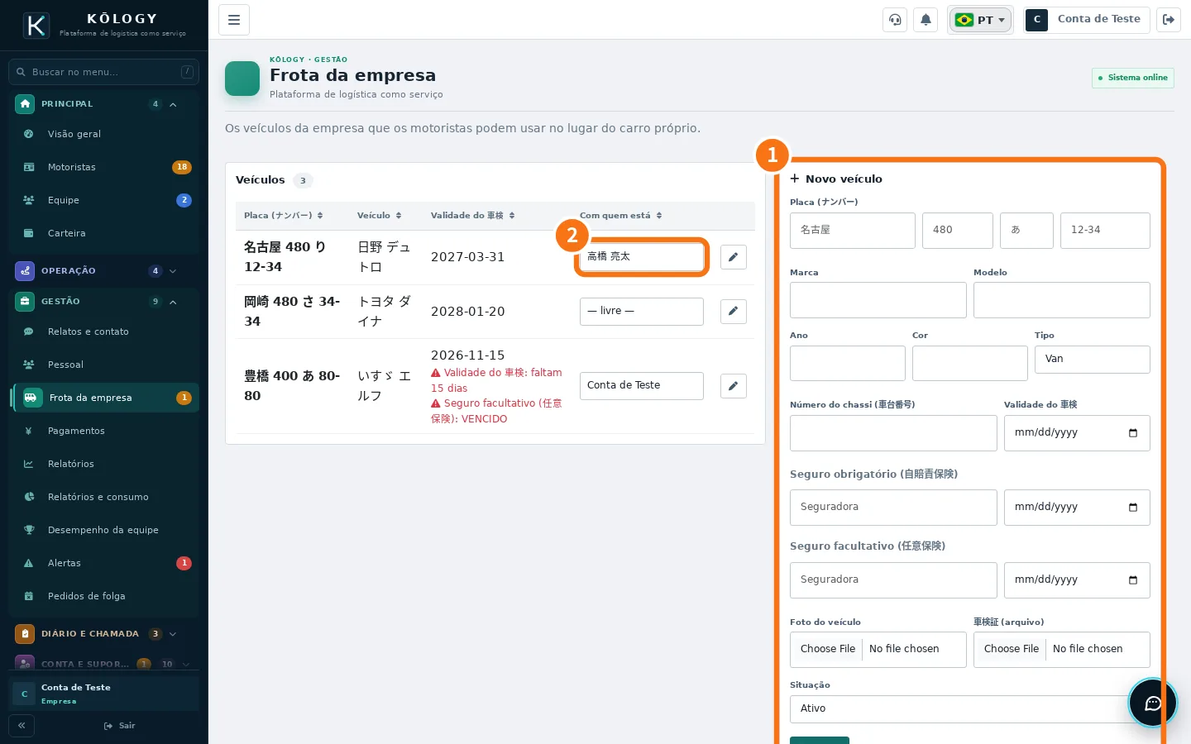
Task: Open the Situação dropdown set to Ativo
Action: 969,709
